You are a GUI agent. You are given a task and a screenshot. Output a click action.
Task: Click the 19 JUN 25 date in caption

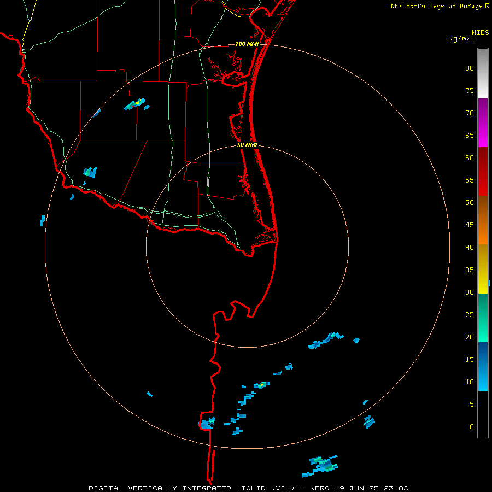[358, 488]
